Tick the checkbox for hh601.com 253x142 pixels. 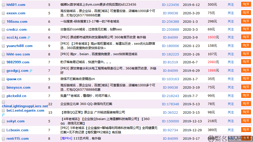pos(3,5)
